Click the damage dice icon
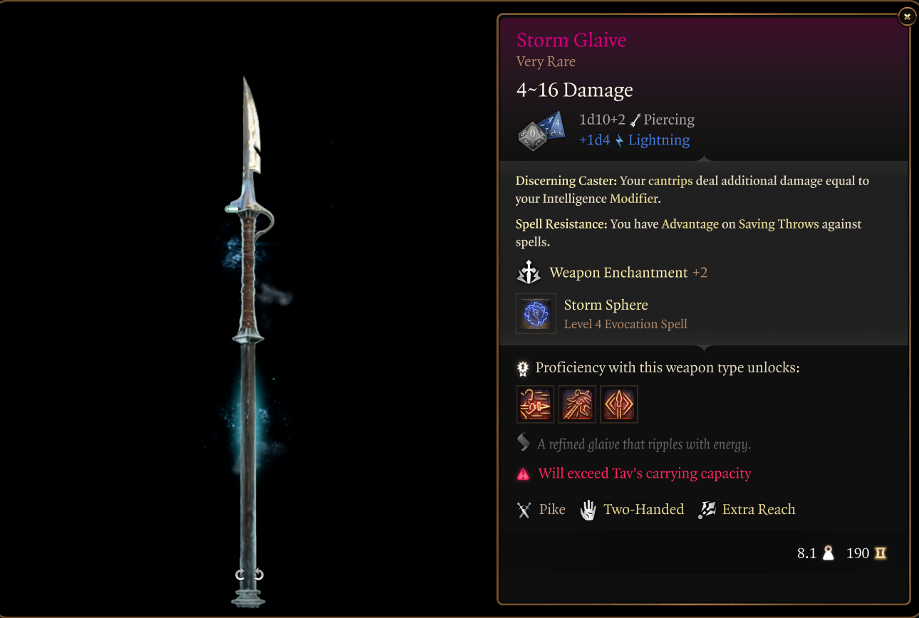919x618 pixels. pos(541,131)
